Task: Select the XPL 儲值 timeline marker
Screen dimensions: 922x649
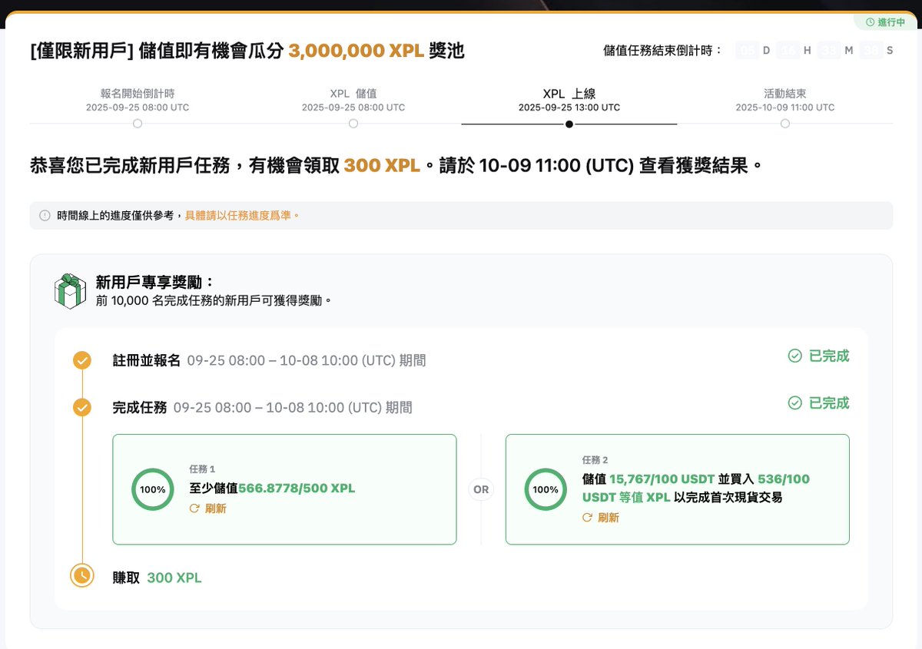Action: click(x=353, y=124)
